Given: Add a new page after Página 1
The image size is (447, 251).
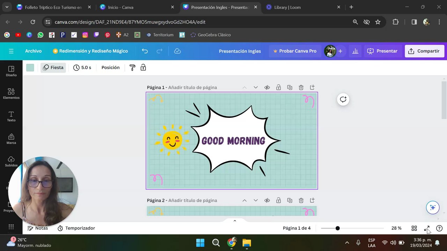Looking at the screenshot, I should 312,88.
